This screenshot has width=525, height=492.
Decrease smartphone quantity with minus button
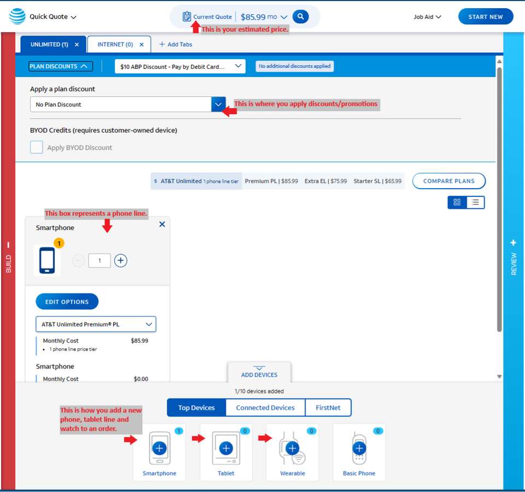78,260
